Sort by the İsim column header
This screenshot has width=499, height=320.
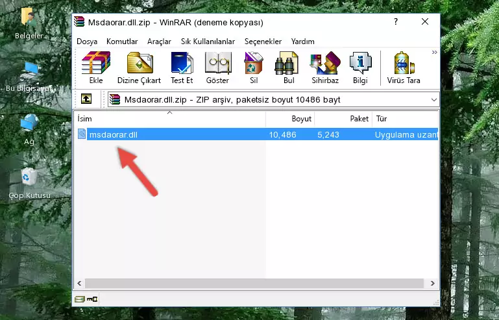pos(170,119)
